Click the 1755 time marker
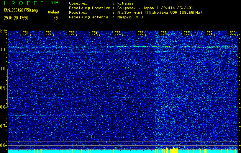Viewport: 241px width, 153px height. click(116, 33)
